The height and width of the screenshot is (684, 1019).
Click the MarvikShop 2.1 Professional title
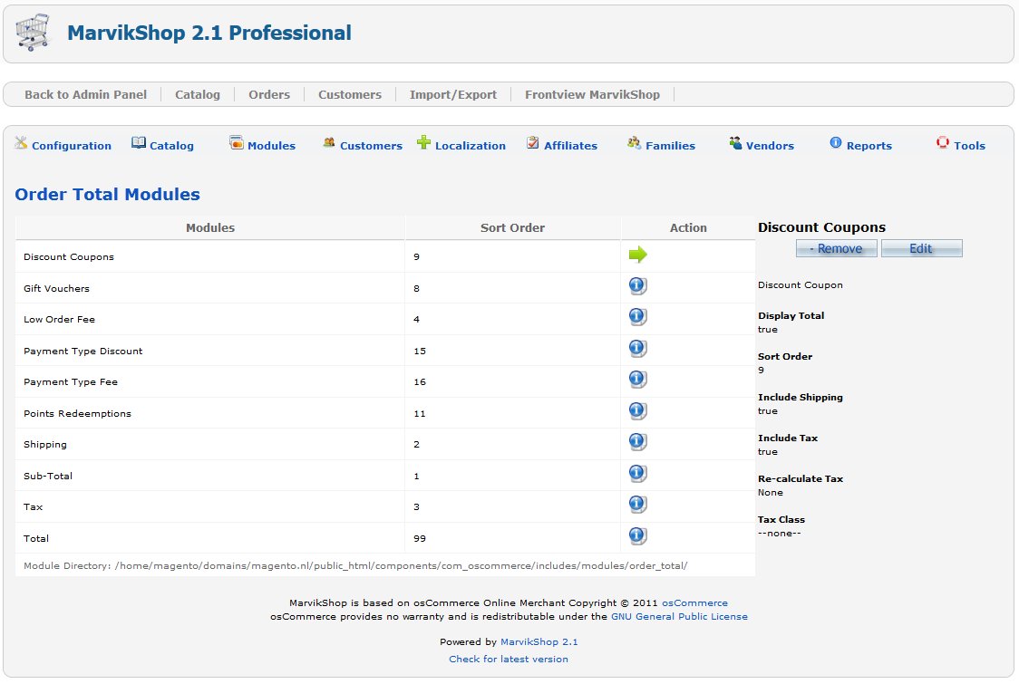209,33
